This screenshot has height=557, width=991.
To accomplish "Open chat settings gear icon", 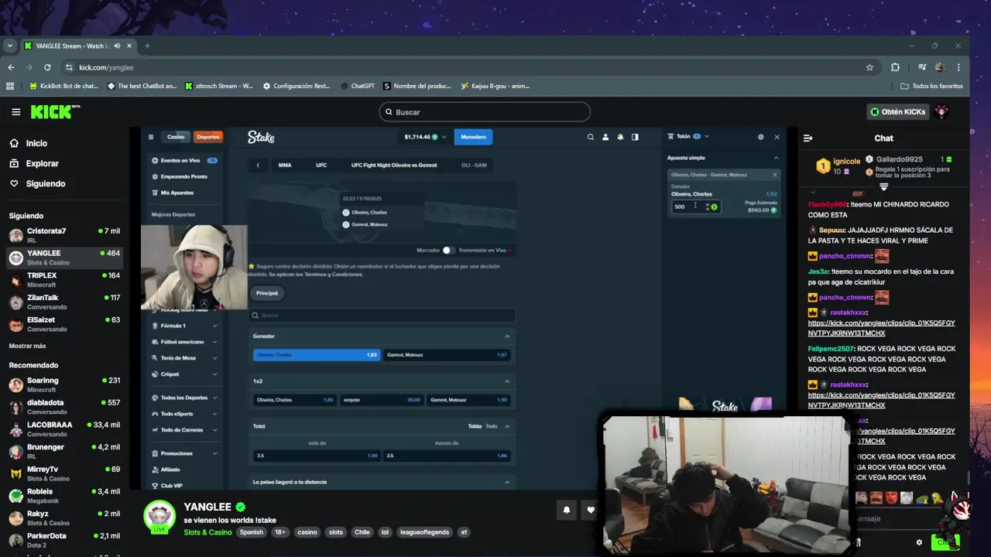I will pos(919,542).
